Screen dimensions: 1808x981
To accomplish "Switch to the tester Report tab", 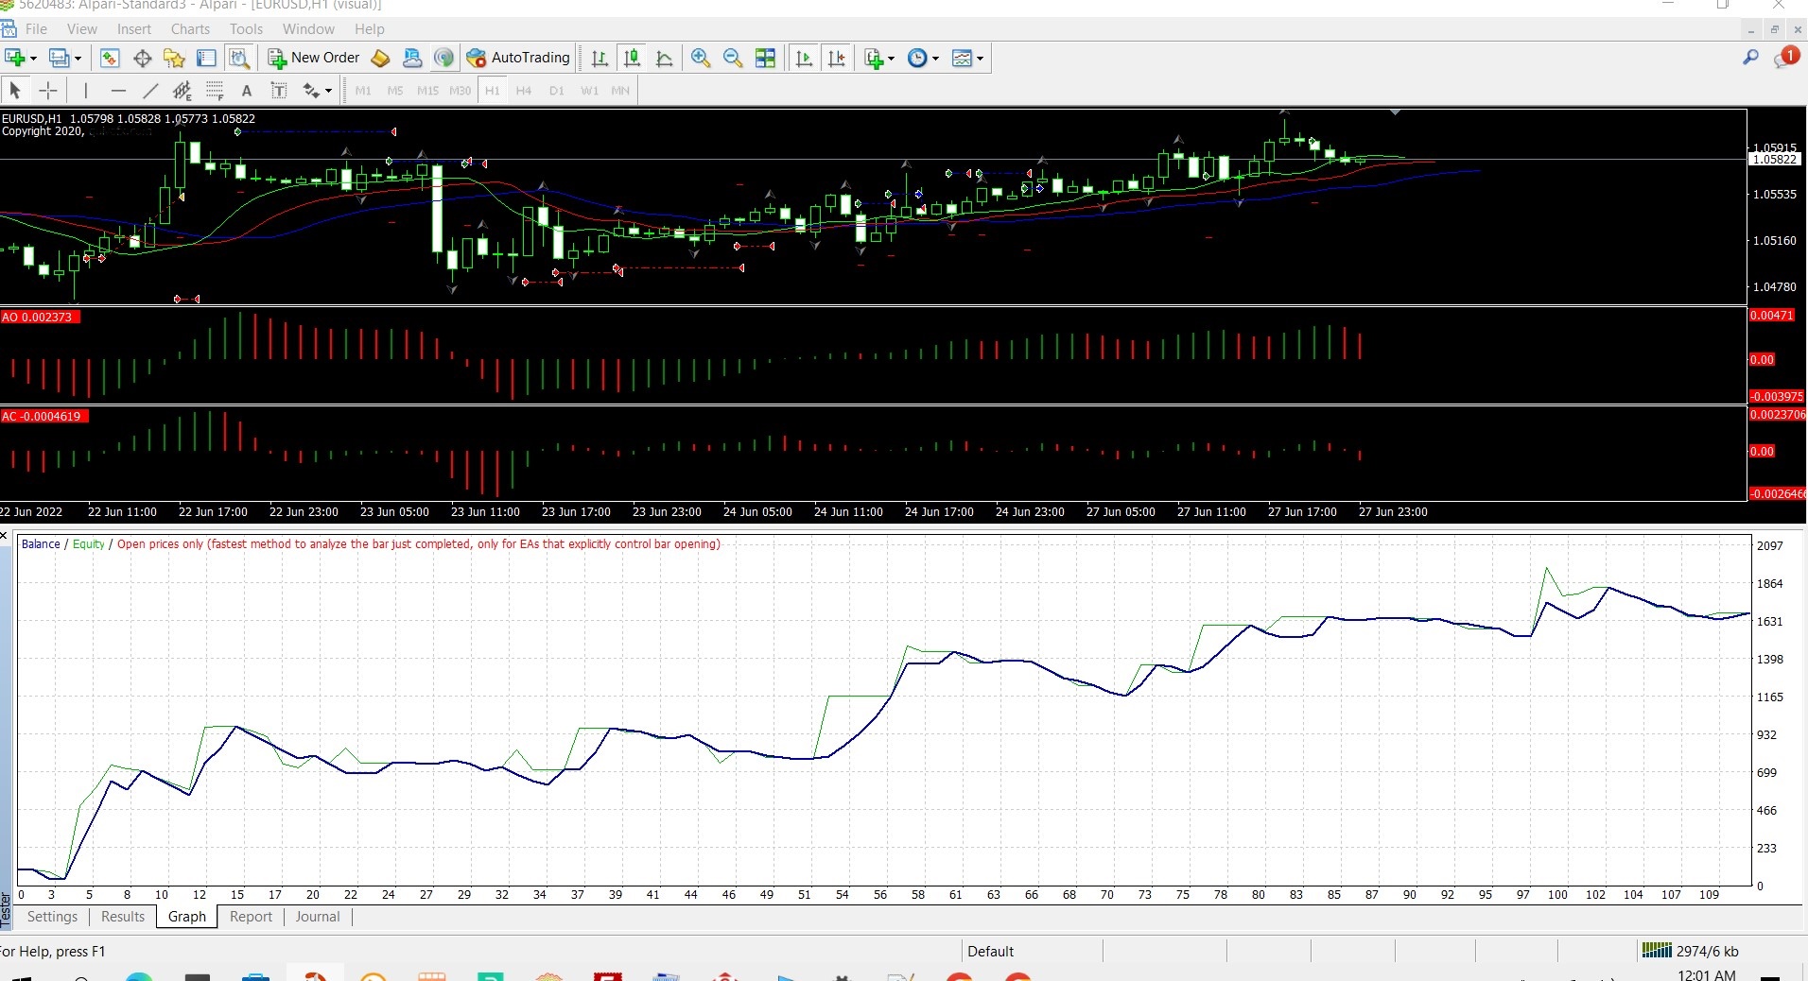I will tap(251, 917).
